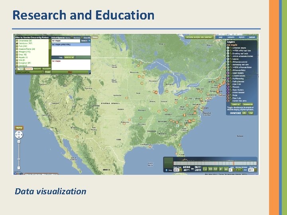This screenshot has width=287, height=215.
Task: Click the loop playback button
Action: coord(205,169)
